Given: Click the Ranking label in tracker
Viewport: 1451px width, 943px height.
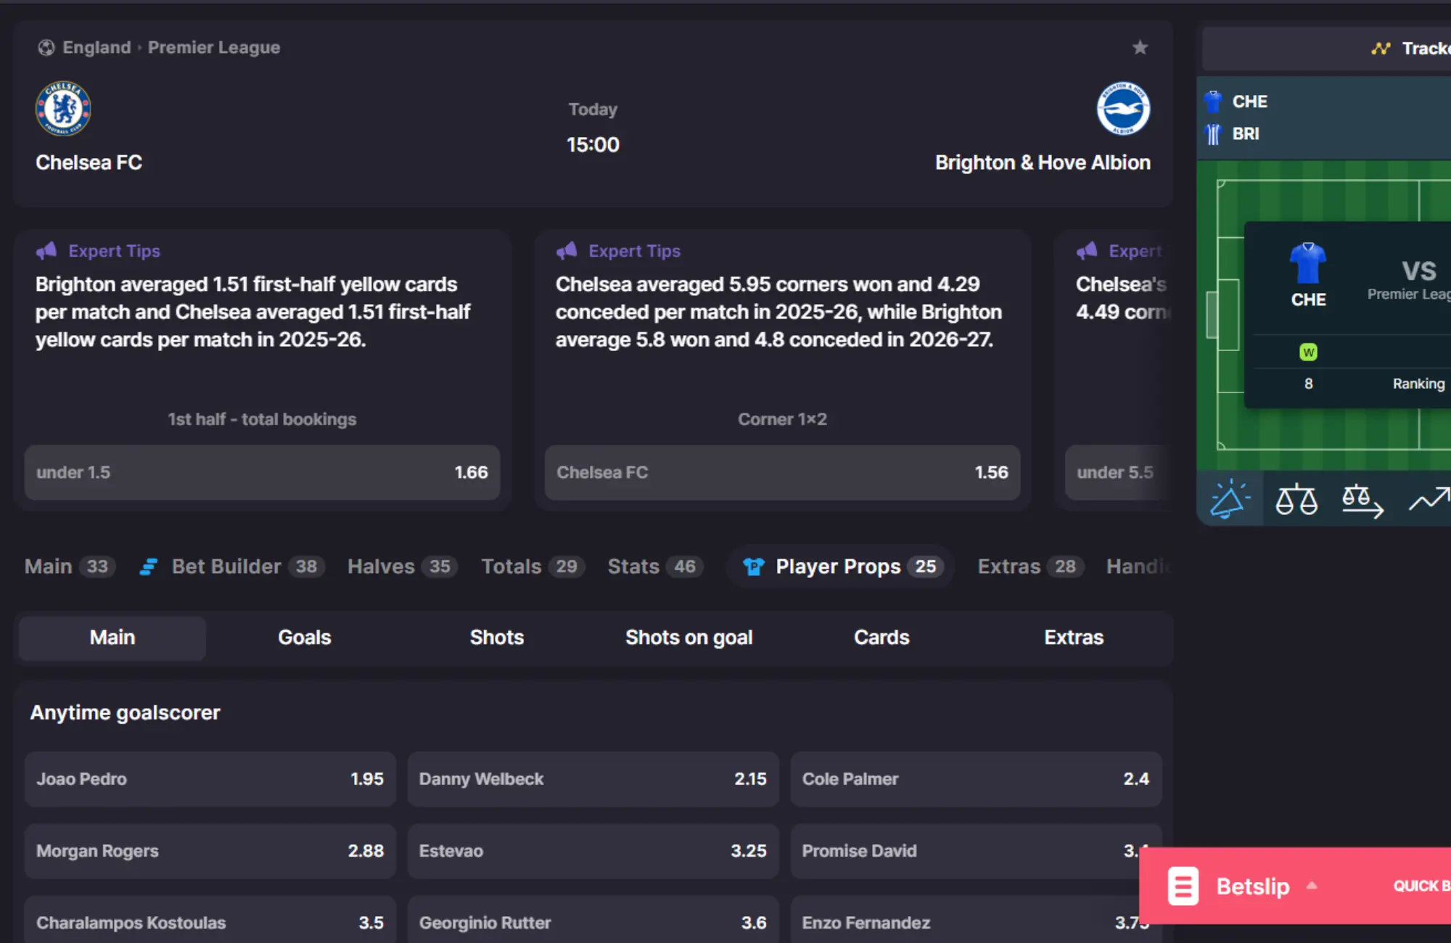Looking at the screenshot, I should click(x=1418, y=384).
